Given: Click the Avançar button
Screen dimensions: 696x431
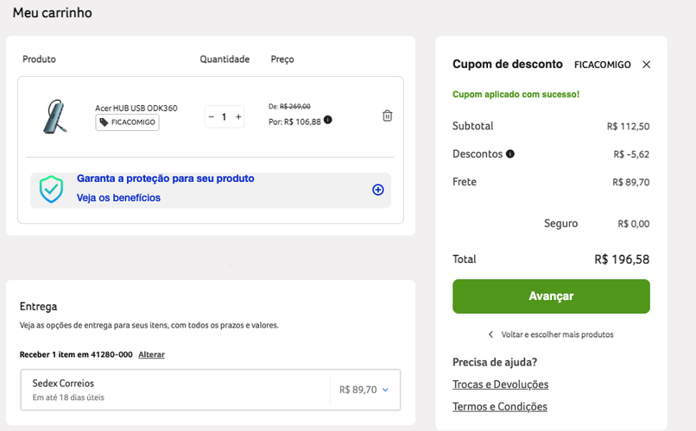Looking at the screenshot, I should (x=551, y=297).
